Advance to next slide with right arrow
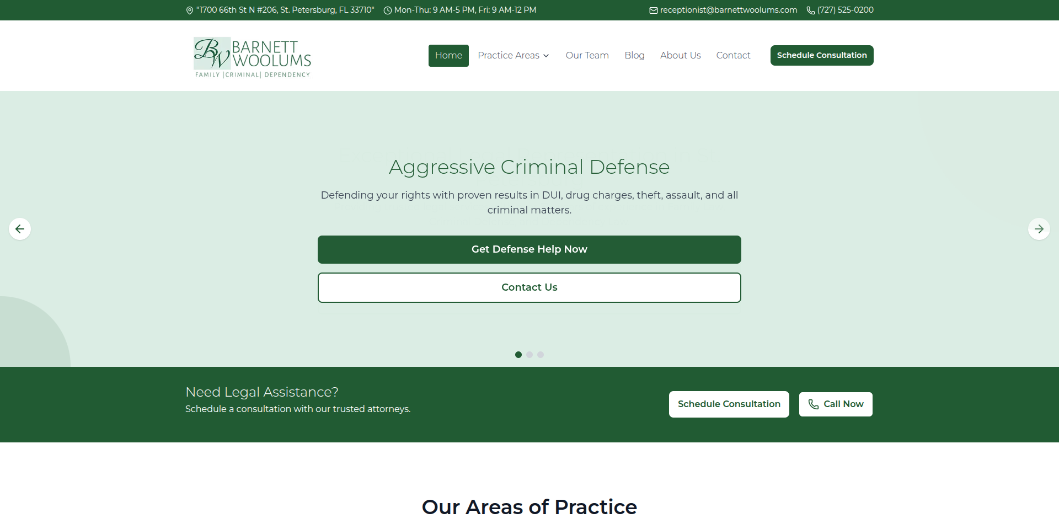The image size is (1059, 529). click(x=1039, y=229)
